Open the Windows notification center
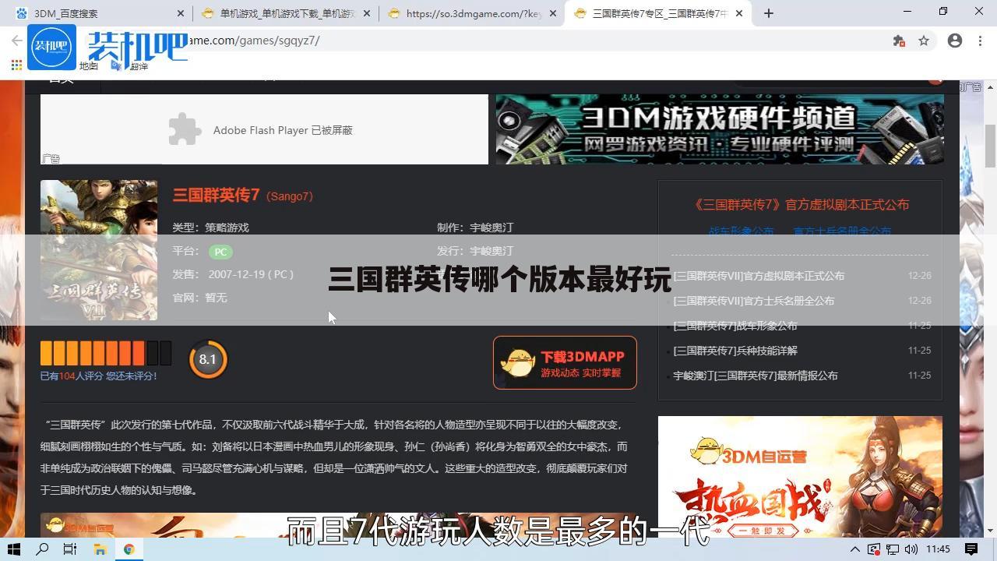 click(x=972, y=549)
